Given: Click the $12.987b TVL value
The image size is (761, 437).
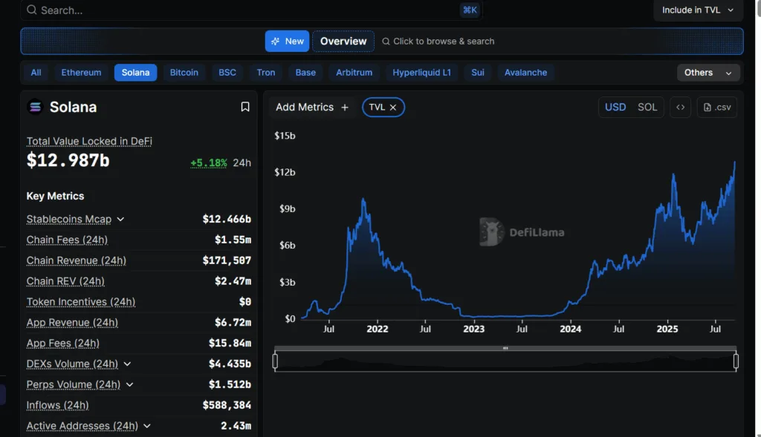Looking at the screenshot, I should point(68,160).
